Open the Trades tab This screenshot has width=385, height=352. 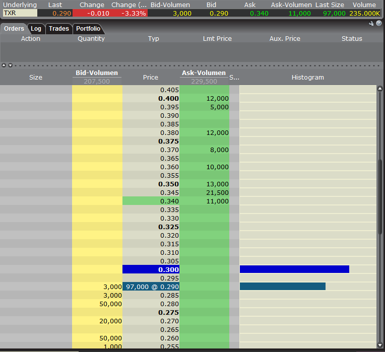58,29
